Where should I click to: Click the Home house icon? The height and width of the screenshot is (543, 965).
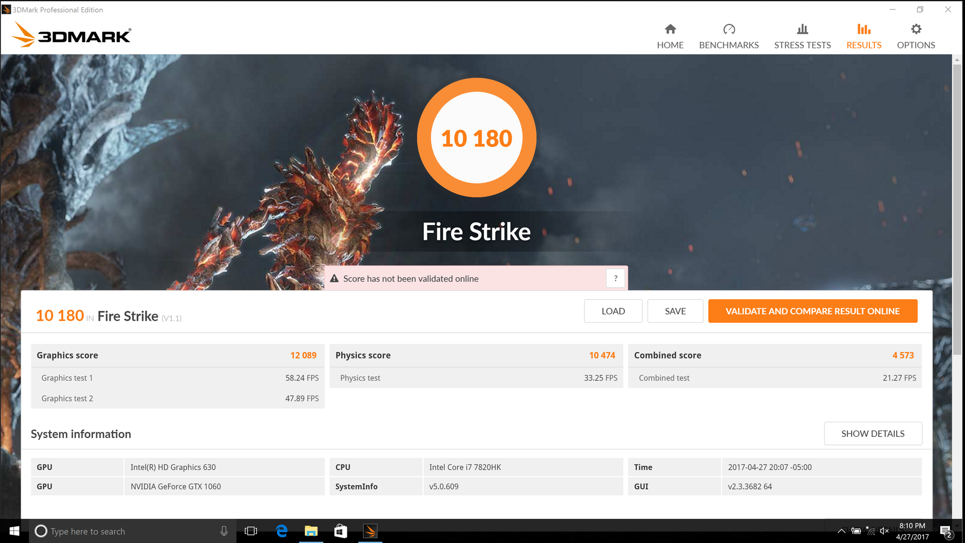pos(670,29)
